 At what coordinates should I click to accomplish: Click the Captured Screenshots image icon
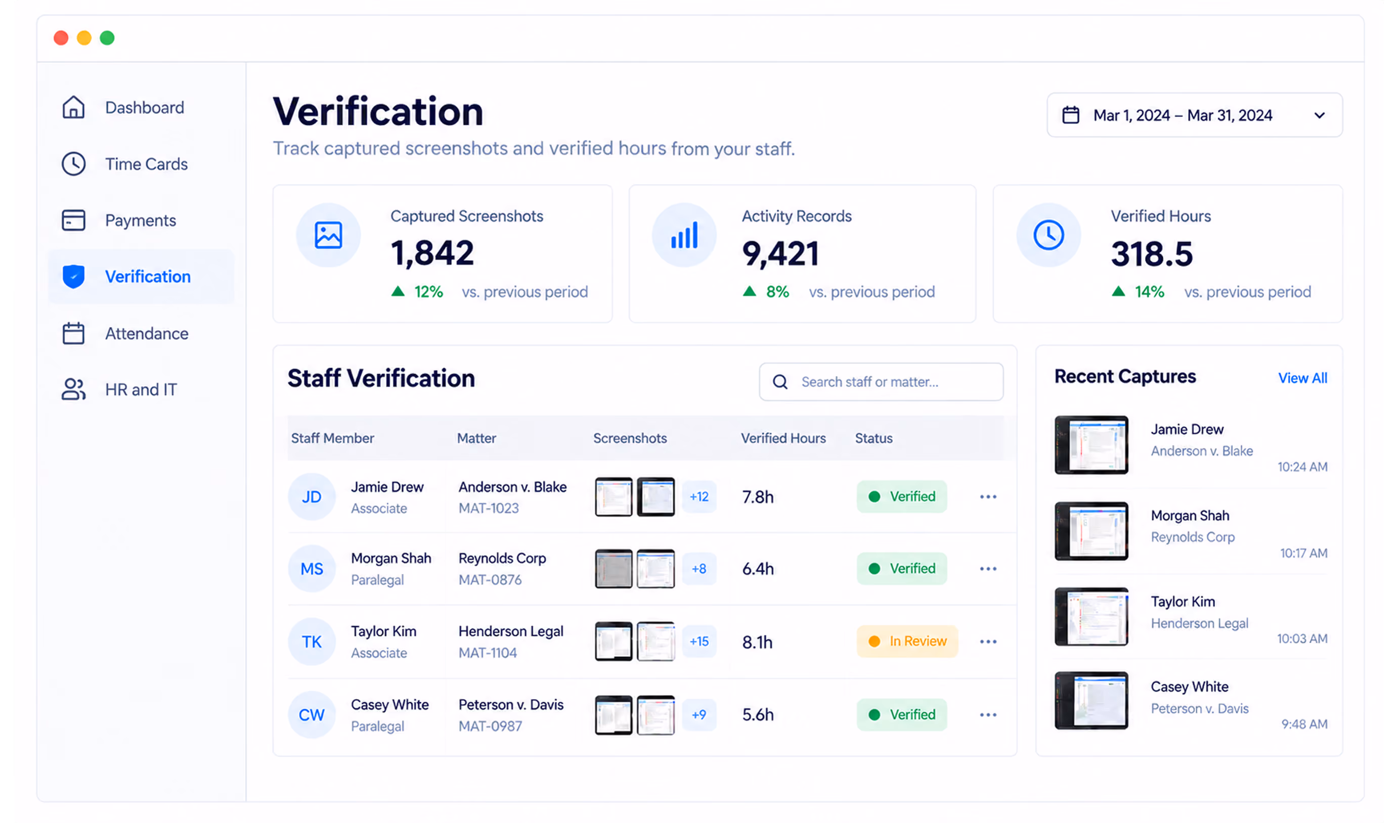pos(328,235)
